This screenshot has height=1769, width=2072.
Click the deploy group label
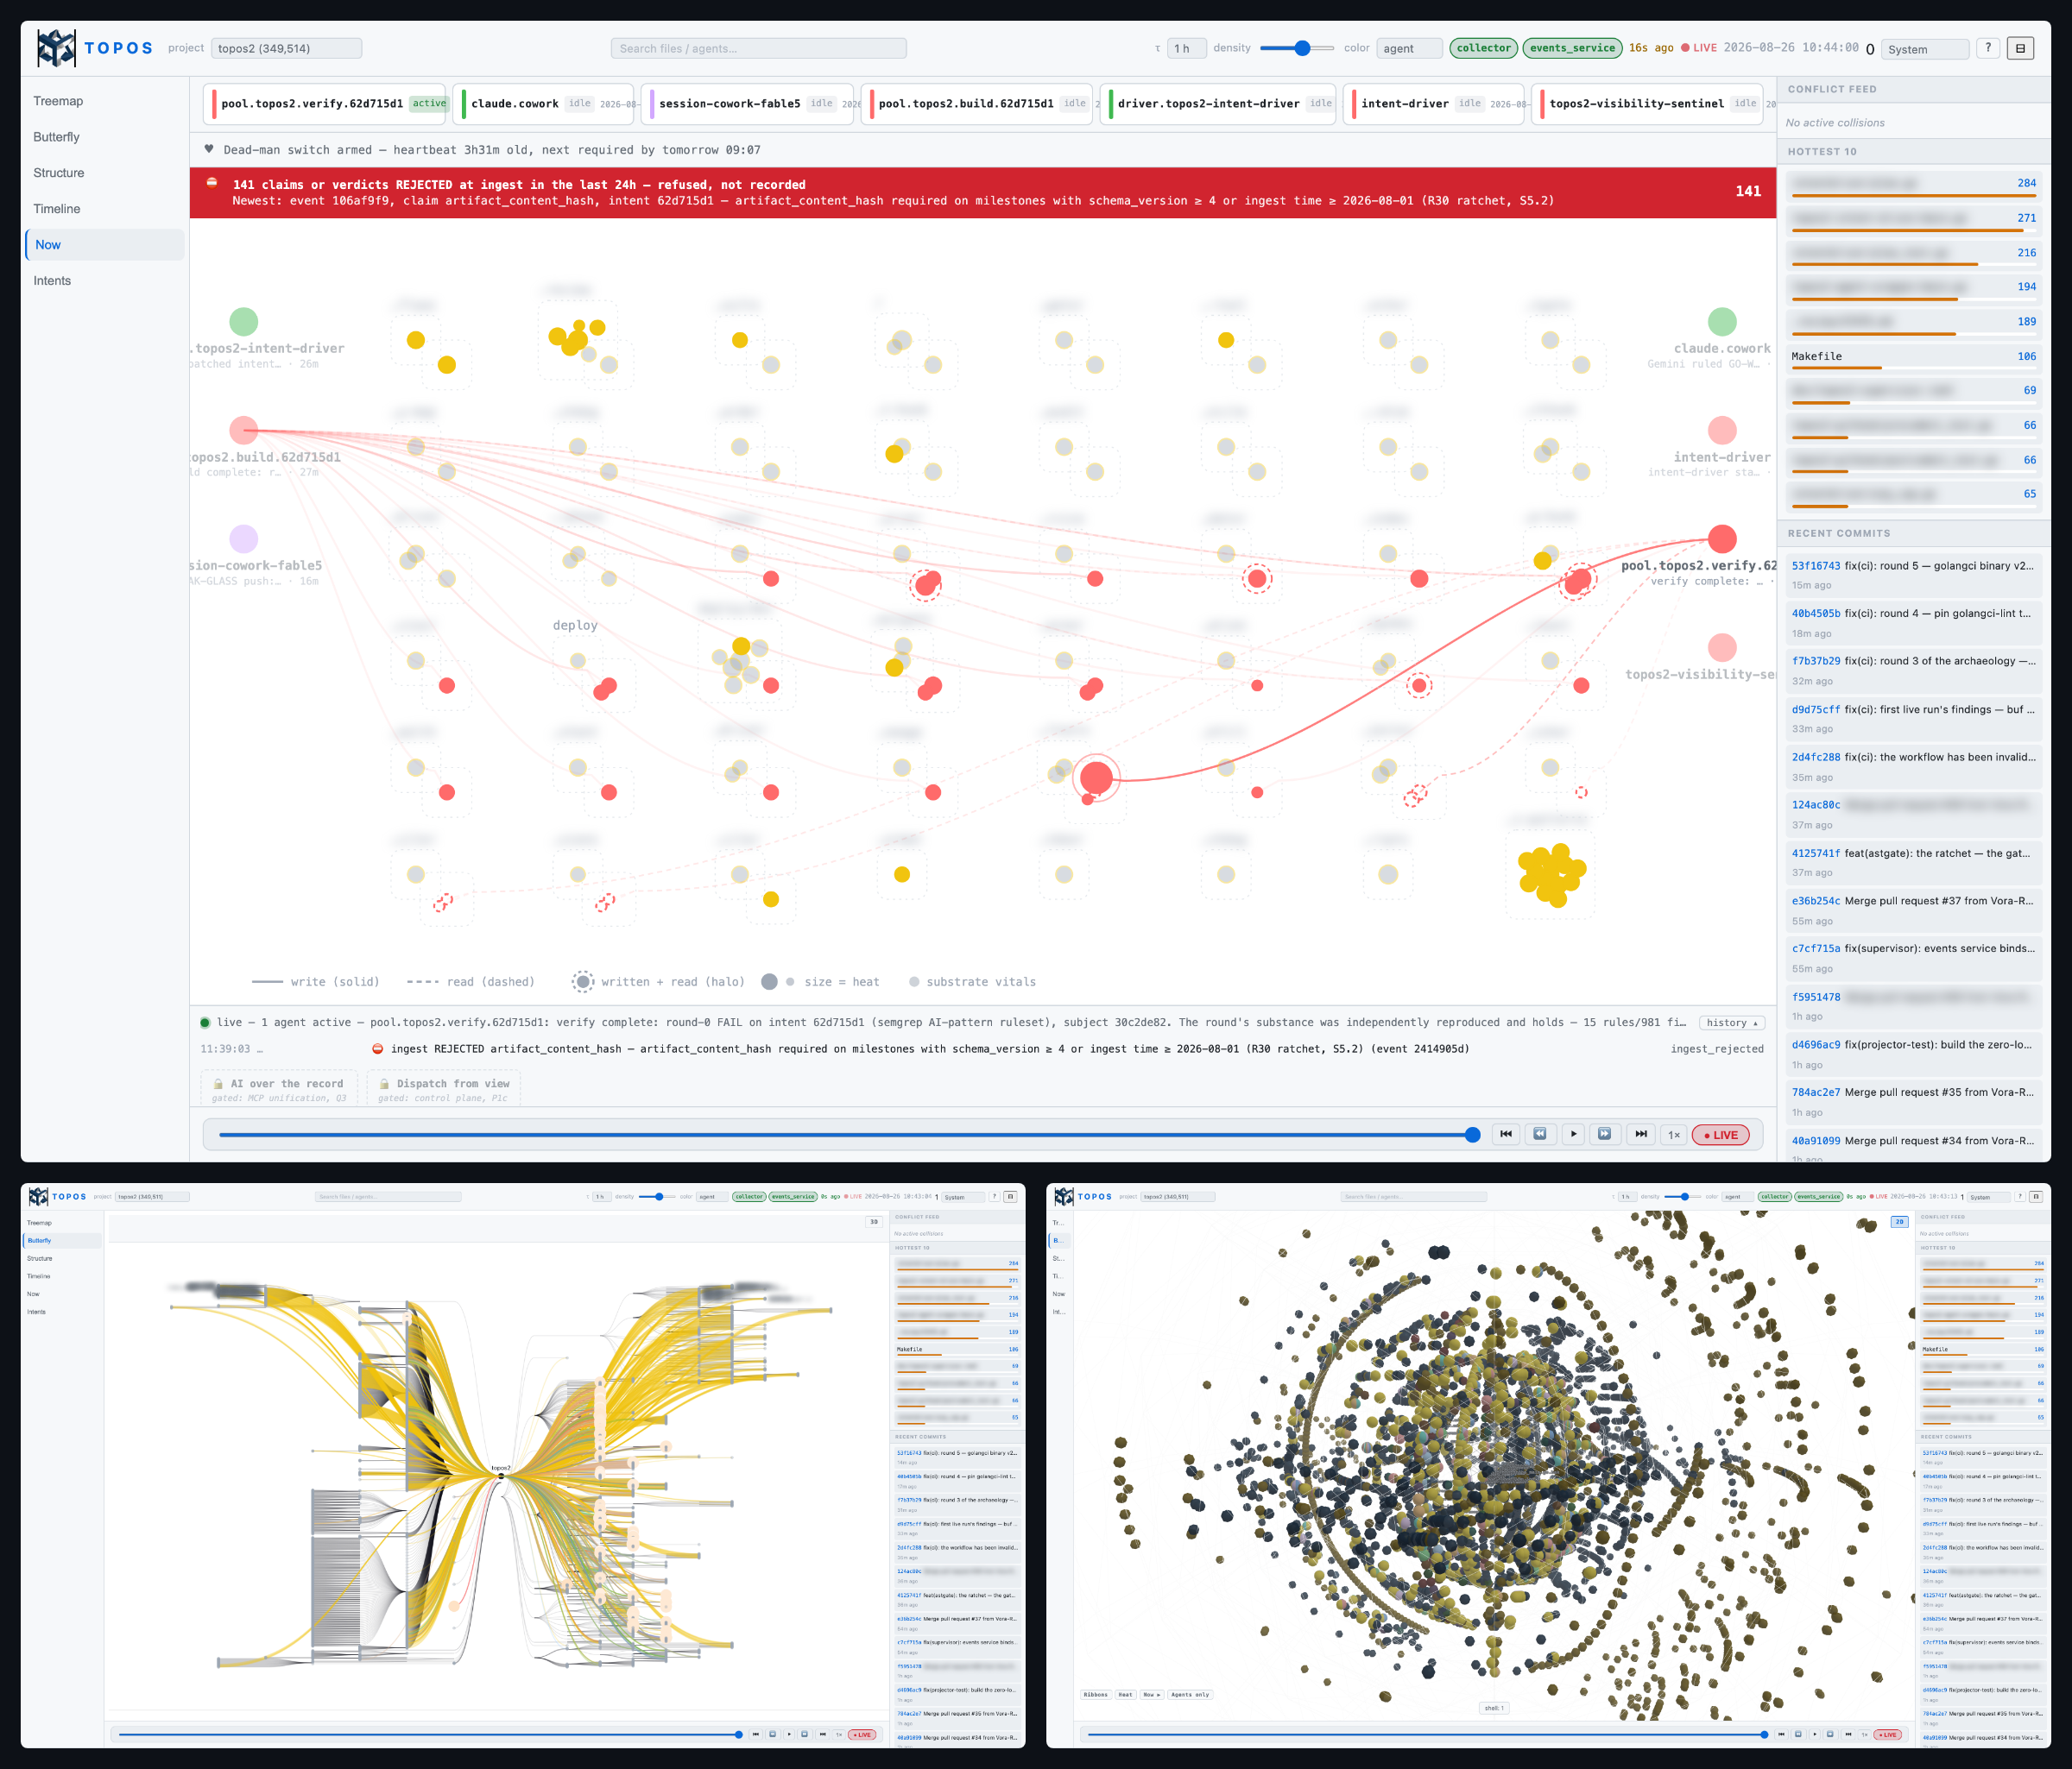coord(575,626)
